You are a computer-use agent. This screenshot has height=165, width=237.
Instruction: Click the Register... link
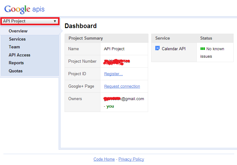114,74
